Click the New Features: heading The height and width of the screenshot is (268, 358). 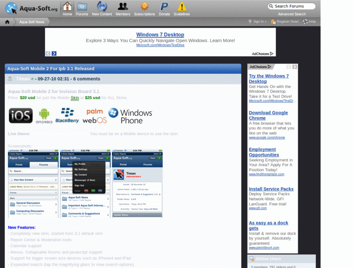21,227
